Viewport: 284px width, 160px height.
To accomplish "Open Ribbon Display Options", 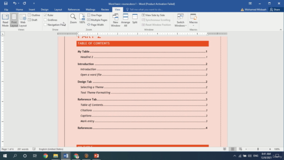I will point(250,4).
